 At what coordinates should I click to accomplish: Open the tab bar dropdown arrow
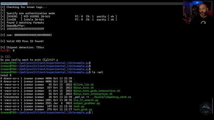[33, 3]
